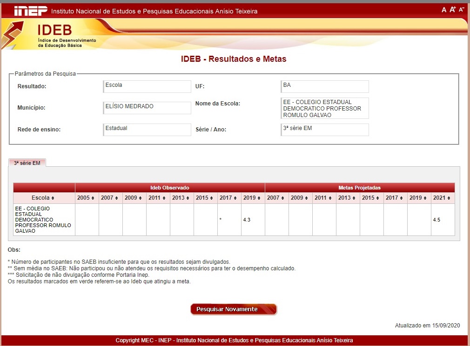The width and height of the screenshot is (470, 346).
Task: Sort by Escola column
Action: (x=44, y=198)
